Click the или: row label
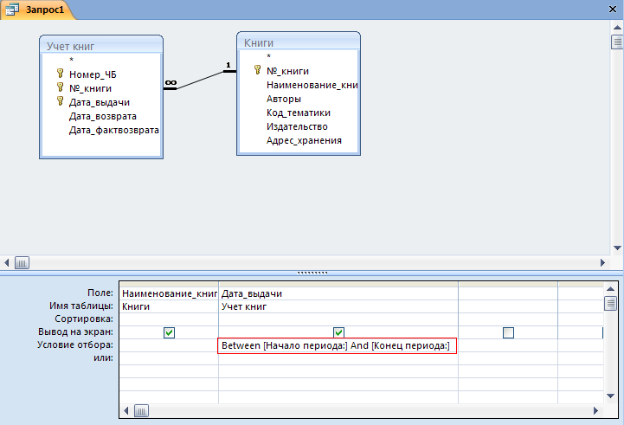Viewport: 624px width, 425px height. 104,357
